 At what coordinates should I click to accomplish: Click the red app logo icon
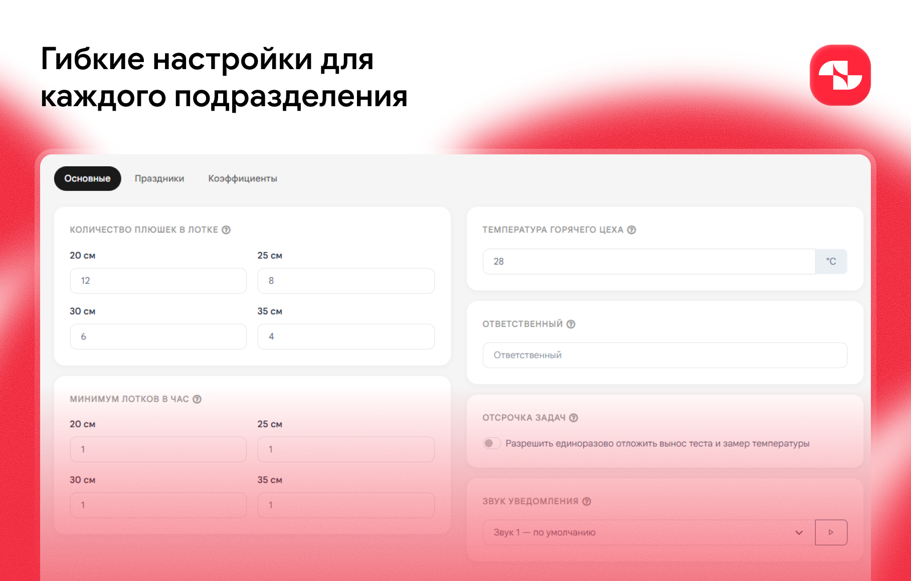click(x=840, y=75)
